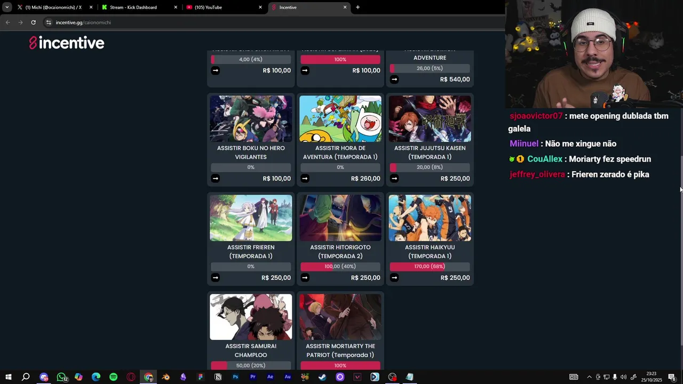The width and height of the screenshot is (683, 384).
Task: Open site info icon in address bar
Action: pyautogui.click(x=49, y=22)
